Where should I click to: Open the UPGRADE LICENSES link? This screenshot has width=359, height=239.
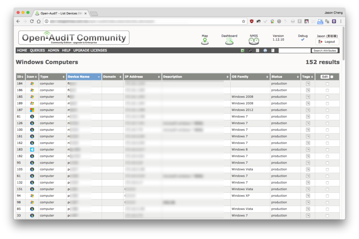click(x=90, y=50)
